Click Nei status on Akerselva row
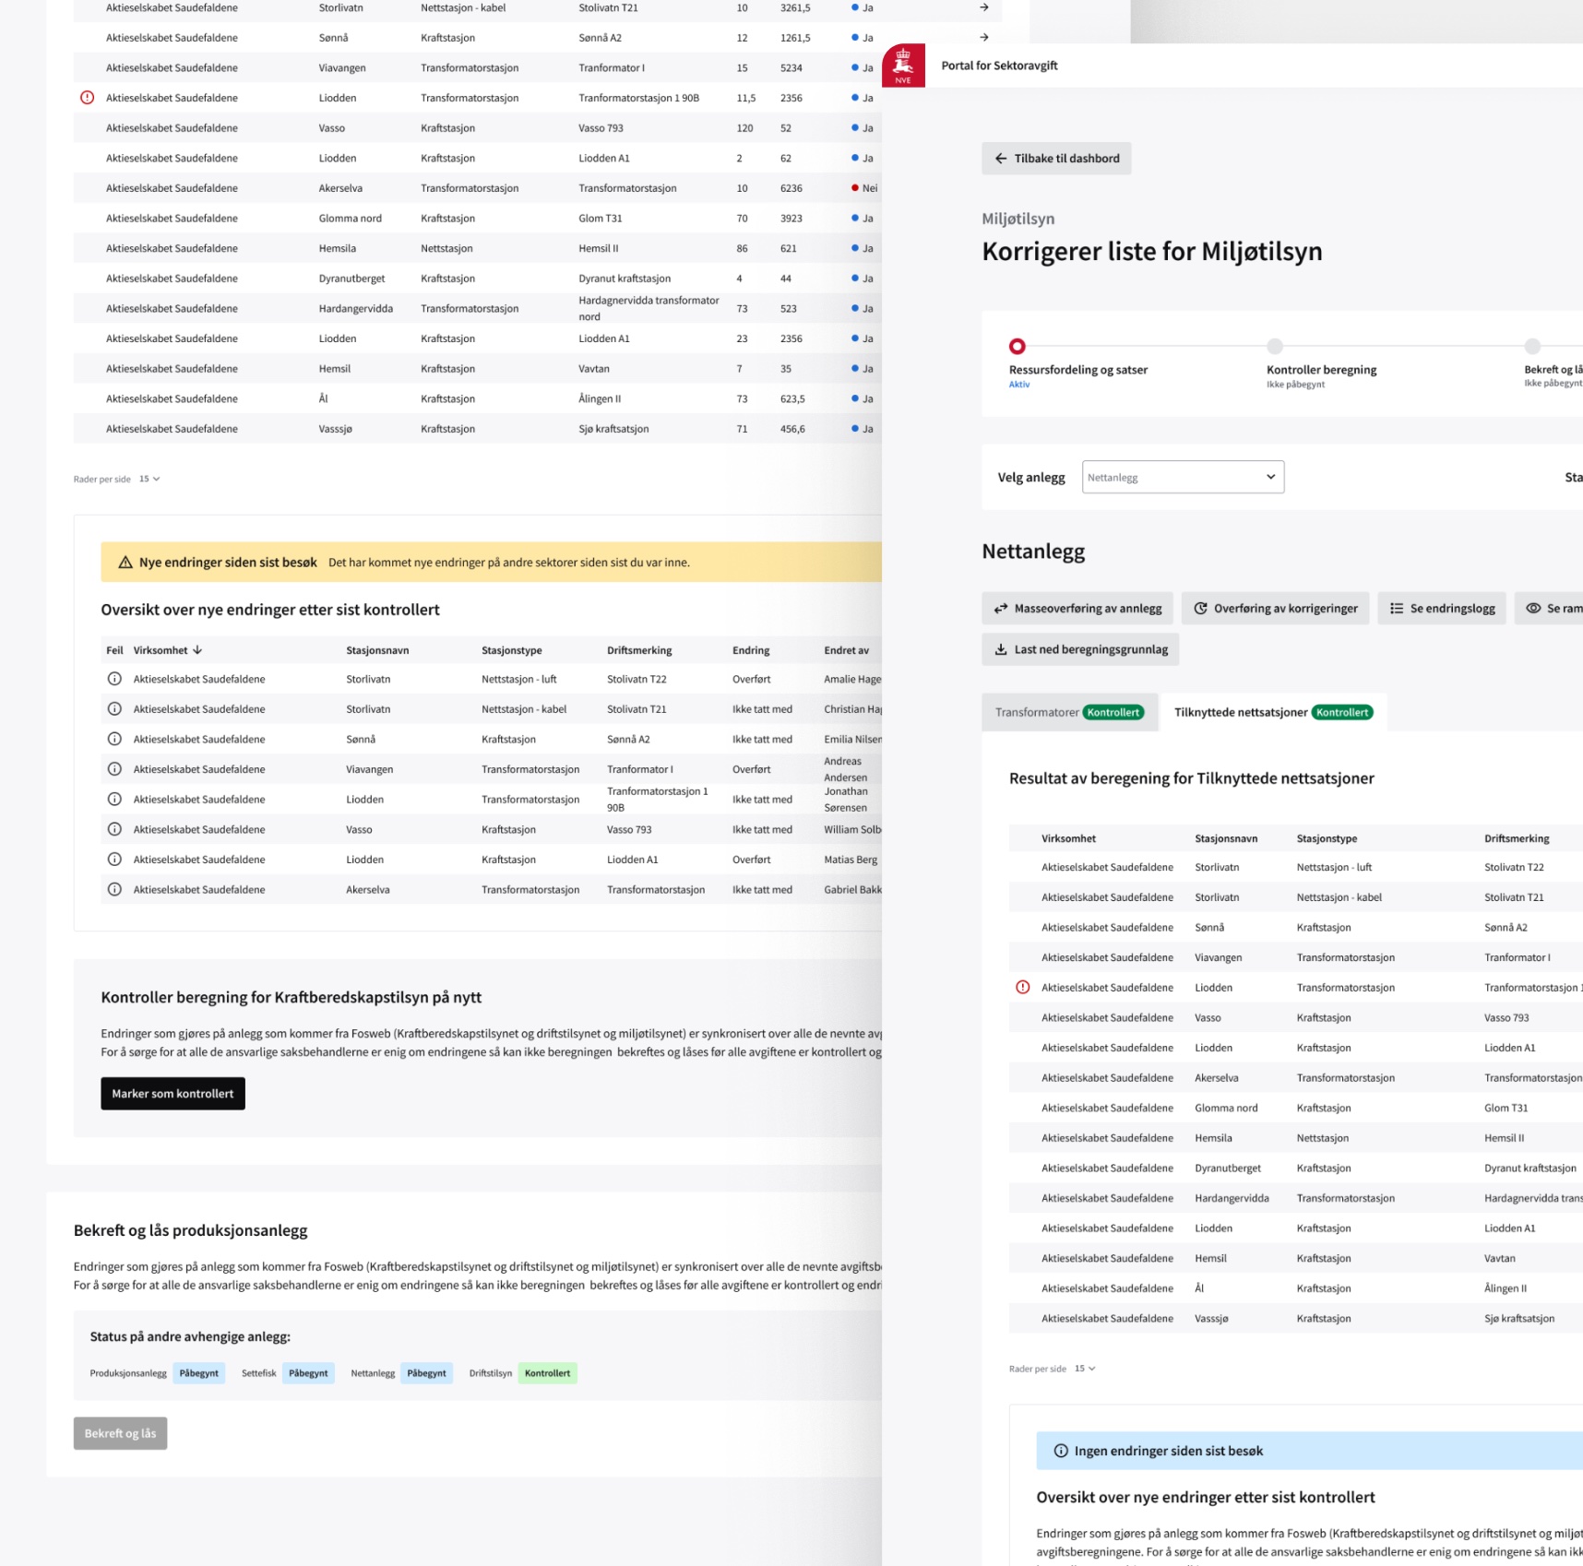 tap(864, 188)
